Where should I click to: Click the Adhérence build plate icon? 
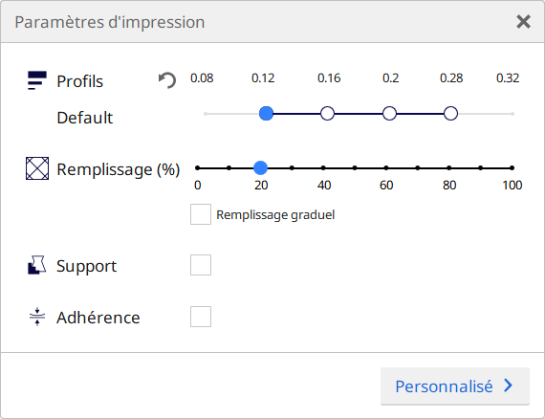[37, 317]
